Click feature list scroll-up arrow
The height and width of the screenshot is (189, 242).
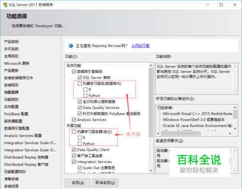click(151, 65)
